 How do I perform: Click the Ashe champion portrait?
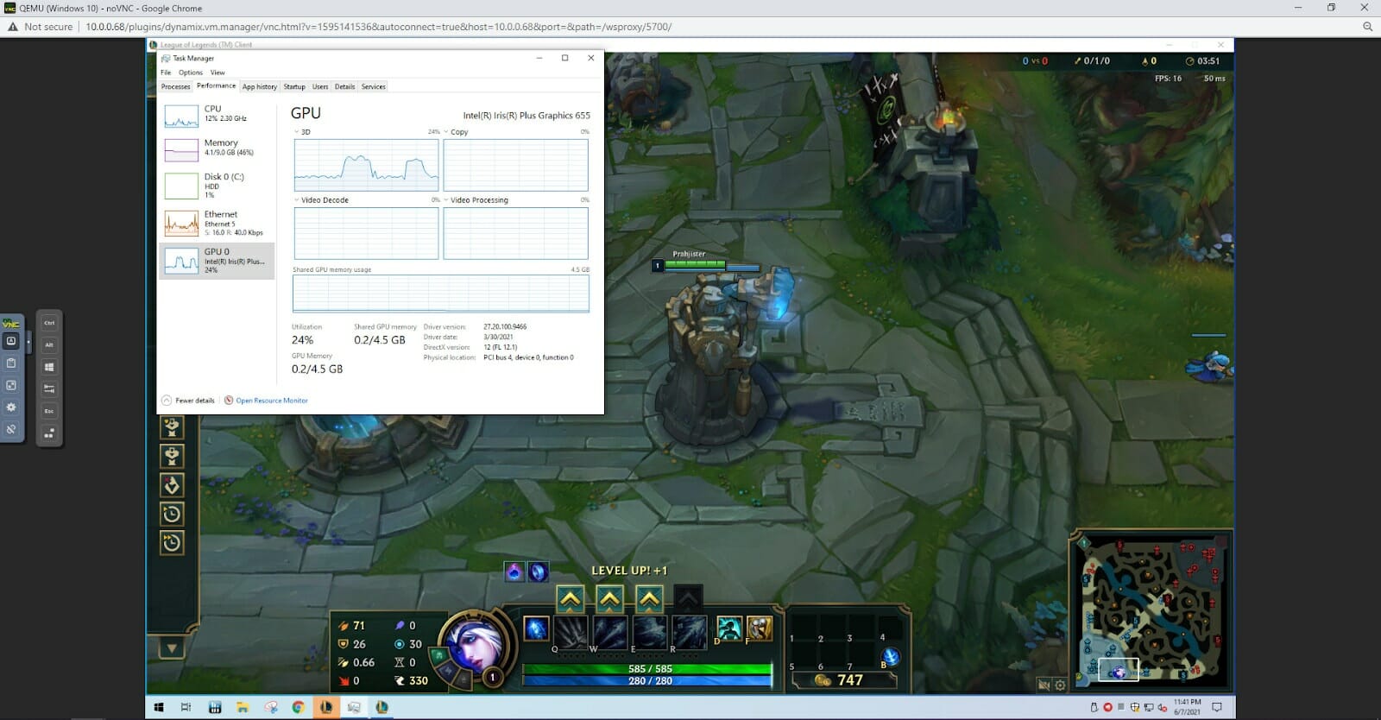[x=473, y=645]
